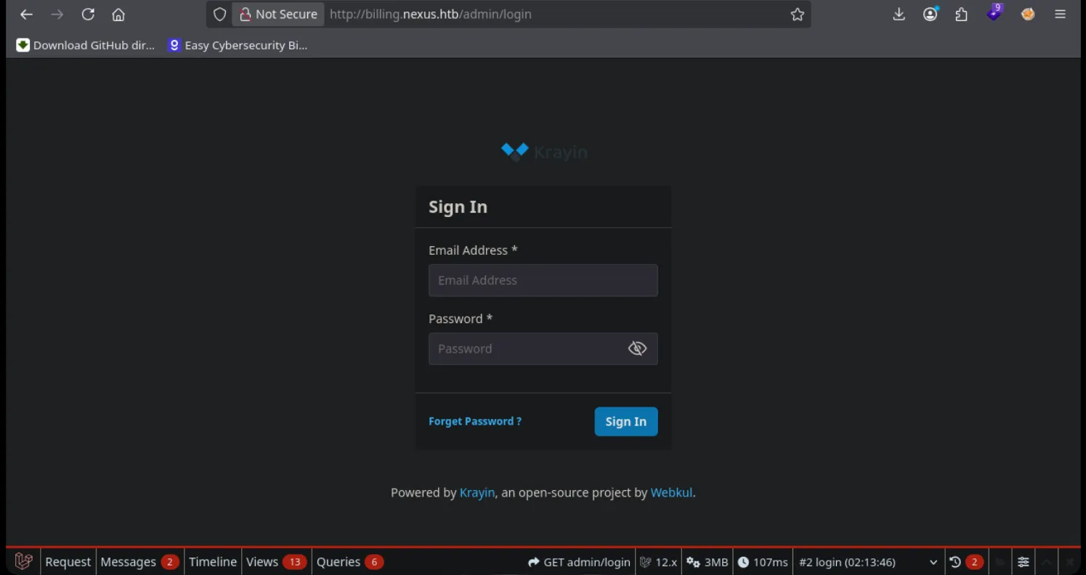Click the Laravel 12.x version indicator
Image resolution: width=1086 pixels, height=575 pixels.
pyautogui.click(x=658, y=562)
